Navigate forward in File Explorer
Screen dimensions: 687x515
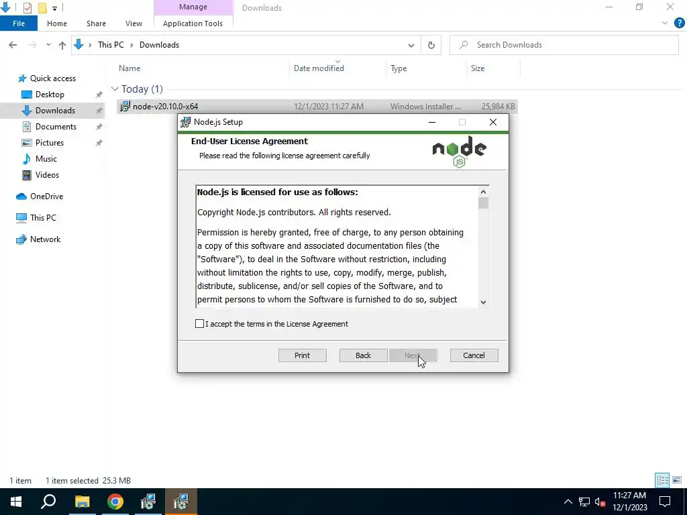[x=32, y=45]
